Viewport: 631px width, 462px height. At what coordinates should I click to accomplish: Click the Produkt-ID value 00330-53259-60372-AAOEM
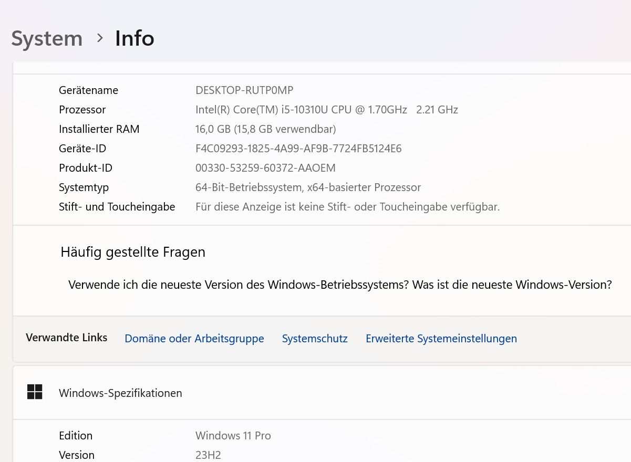tap(265, 168)
